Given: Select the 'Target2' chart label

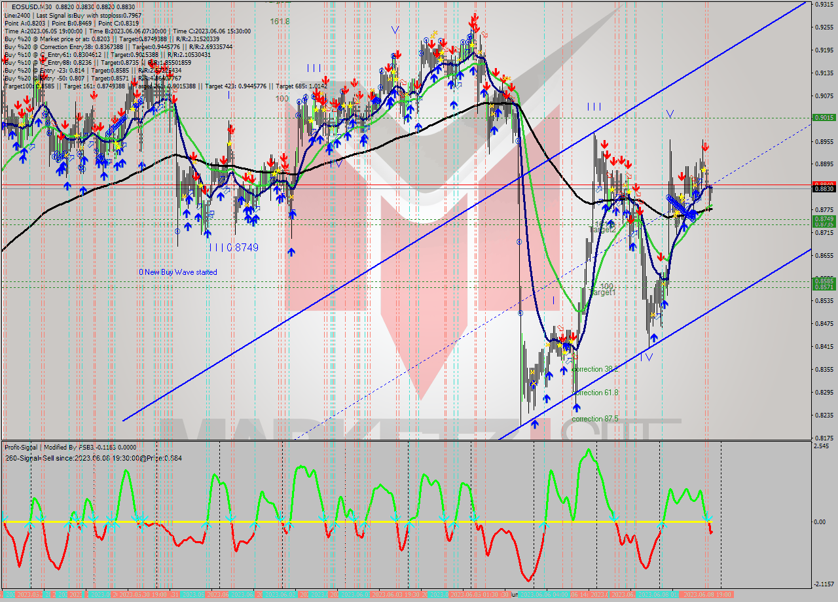Looking at the screenshot, I should coord(603,230).
